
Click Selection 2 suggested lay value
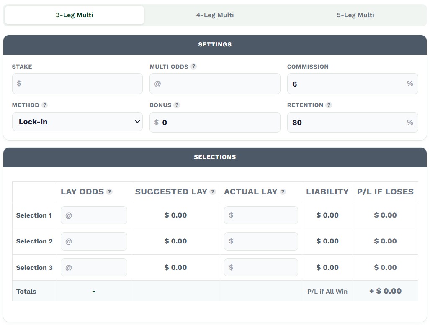[x=175, y=241]
